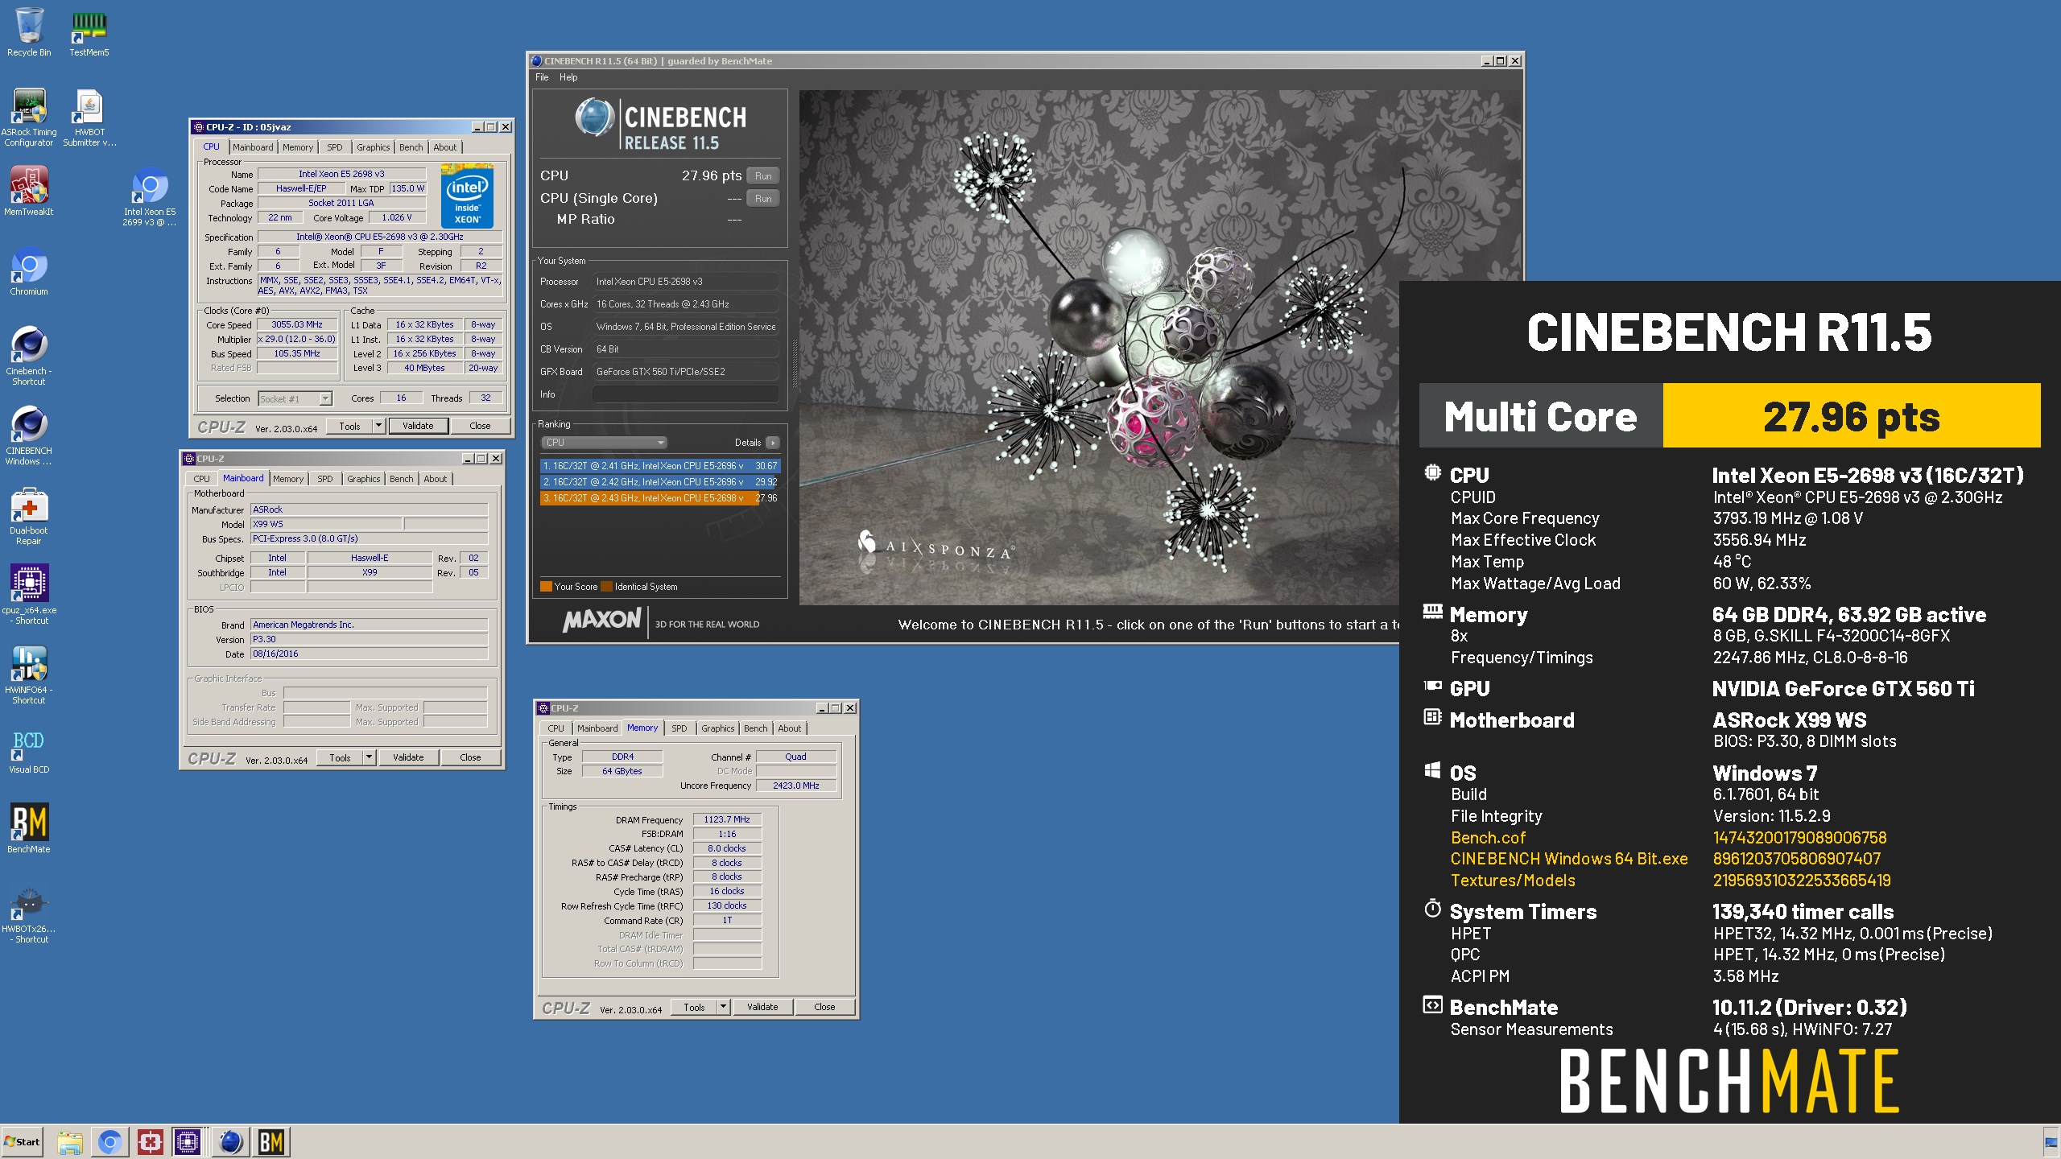2061x1159 pixels.
Task: Open Bench tab in top CPU-Z window
Action: click(411, 147)
